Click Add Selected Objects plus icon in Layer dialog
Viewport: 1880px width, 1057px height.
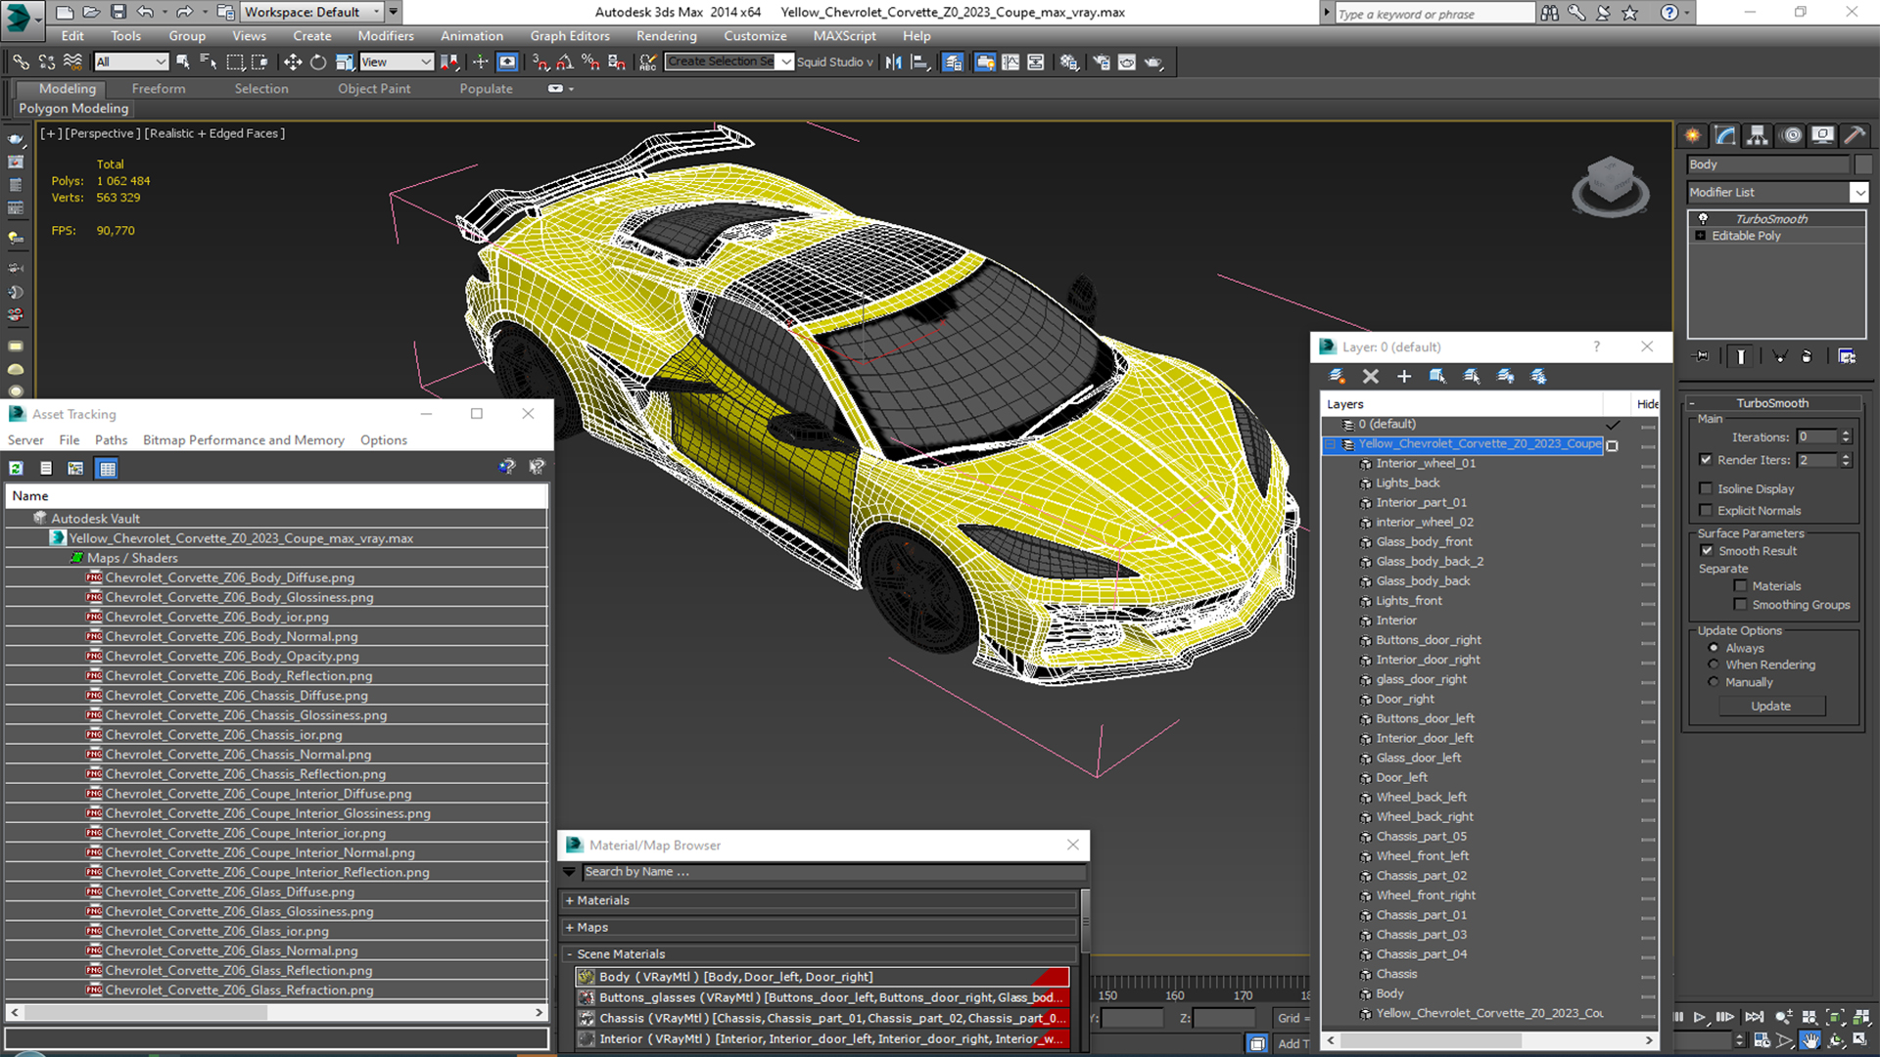tap(1404, 376)
